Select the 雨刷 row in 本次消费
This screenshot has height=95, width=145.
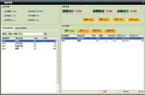click(103, 41)
